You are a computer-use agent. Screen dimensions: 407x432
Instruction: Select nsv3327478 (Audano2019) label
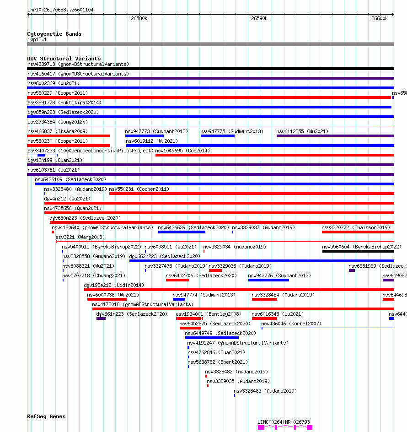click(176, 267)
